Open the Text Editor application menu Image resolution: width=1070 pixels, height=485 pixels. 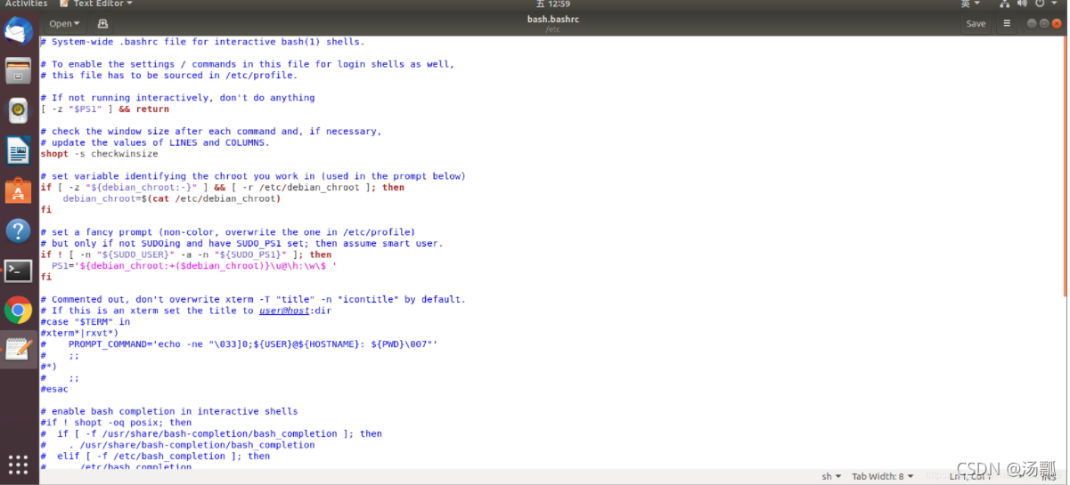96,4
